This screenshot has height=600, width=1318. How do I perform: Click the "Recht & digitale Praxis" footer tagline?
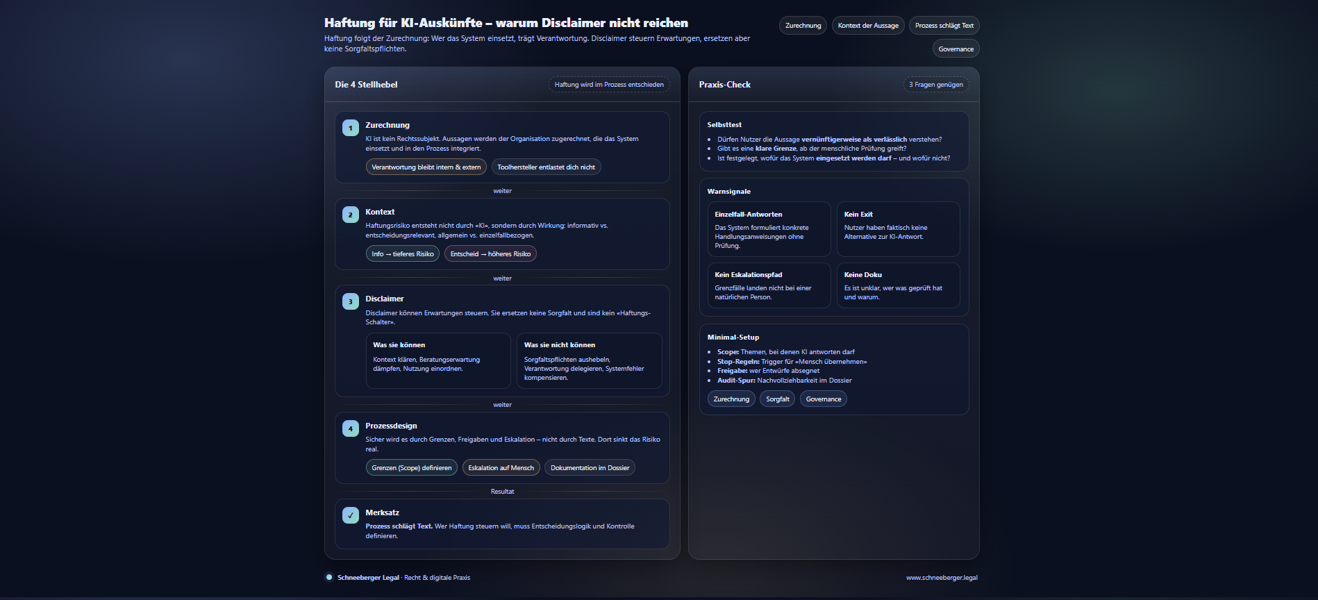(x=437, y=578)
